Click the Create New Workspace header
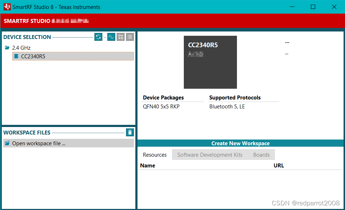This screenshot has height=210, width=345. coord(240,143)
